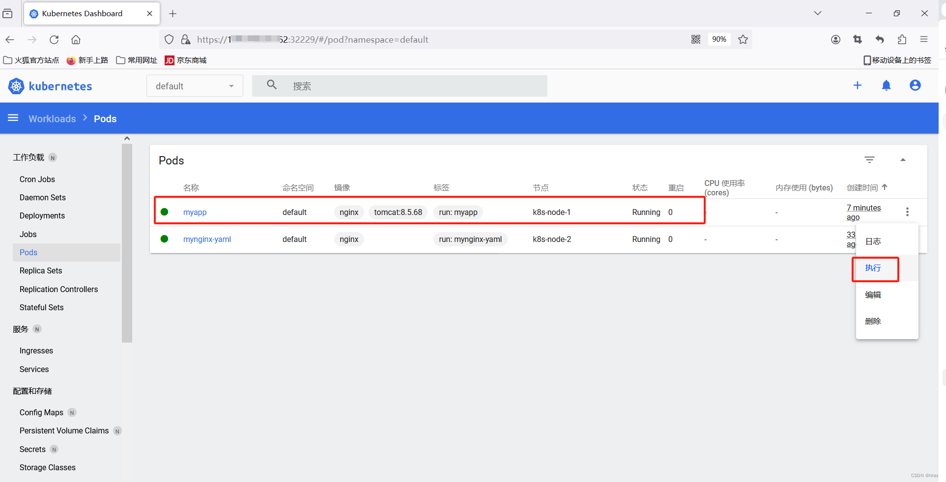This screenshot has width=946, height=482.
Task: Sort by the 名称 column header
Action: point(191,187)
